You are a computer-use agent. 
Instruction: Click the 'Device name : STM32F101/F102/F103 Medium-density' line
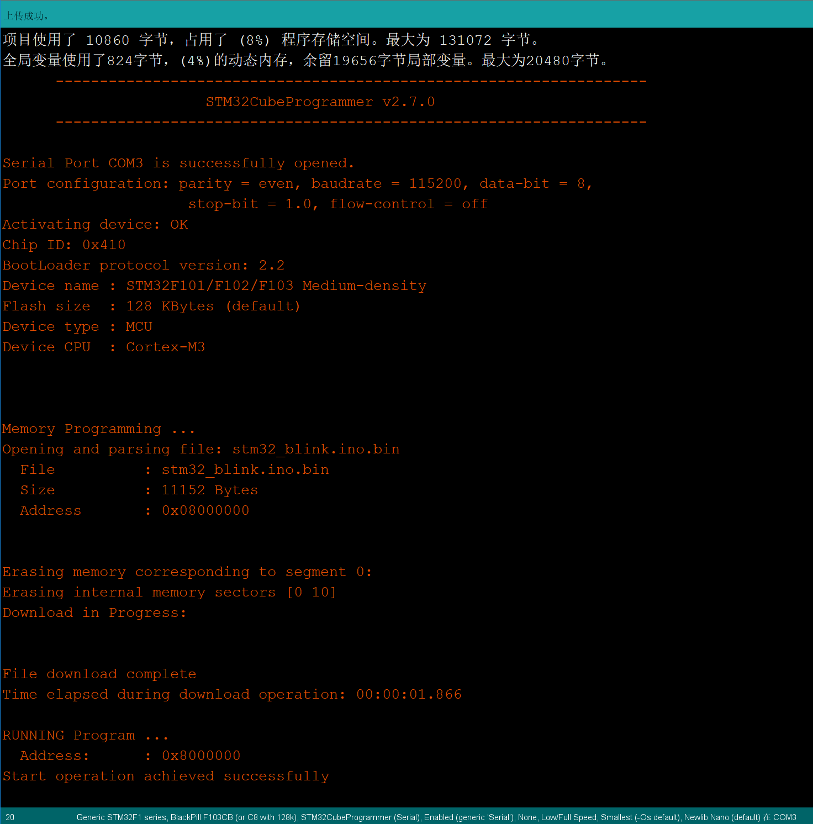point(214,286)
